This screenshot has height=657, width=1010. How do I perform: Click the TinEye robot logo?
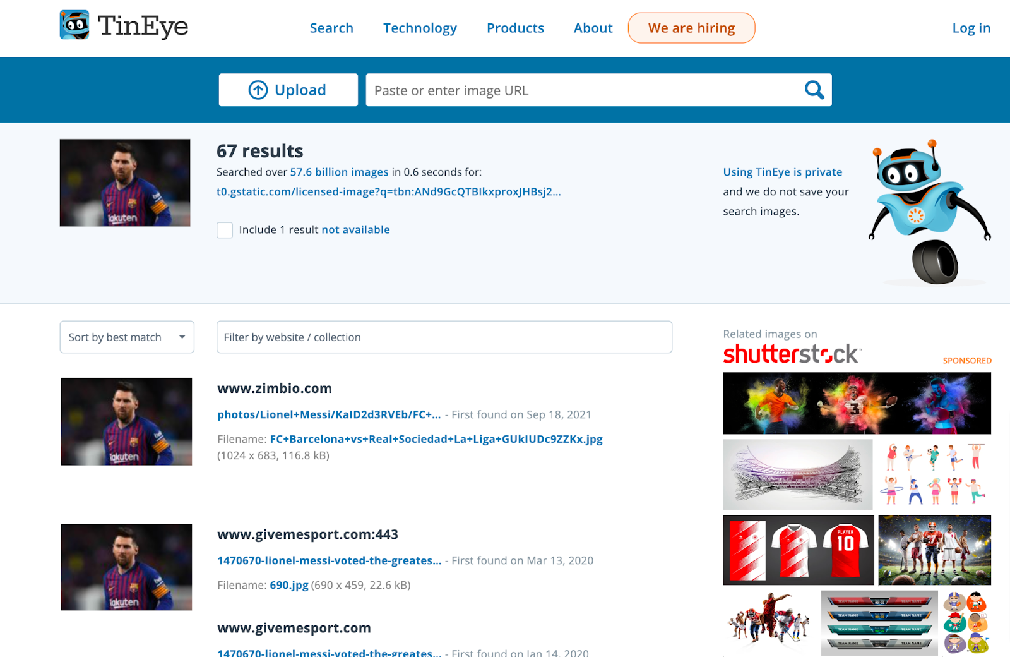click(x=75, y=25)
